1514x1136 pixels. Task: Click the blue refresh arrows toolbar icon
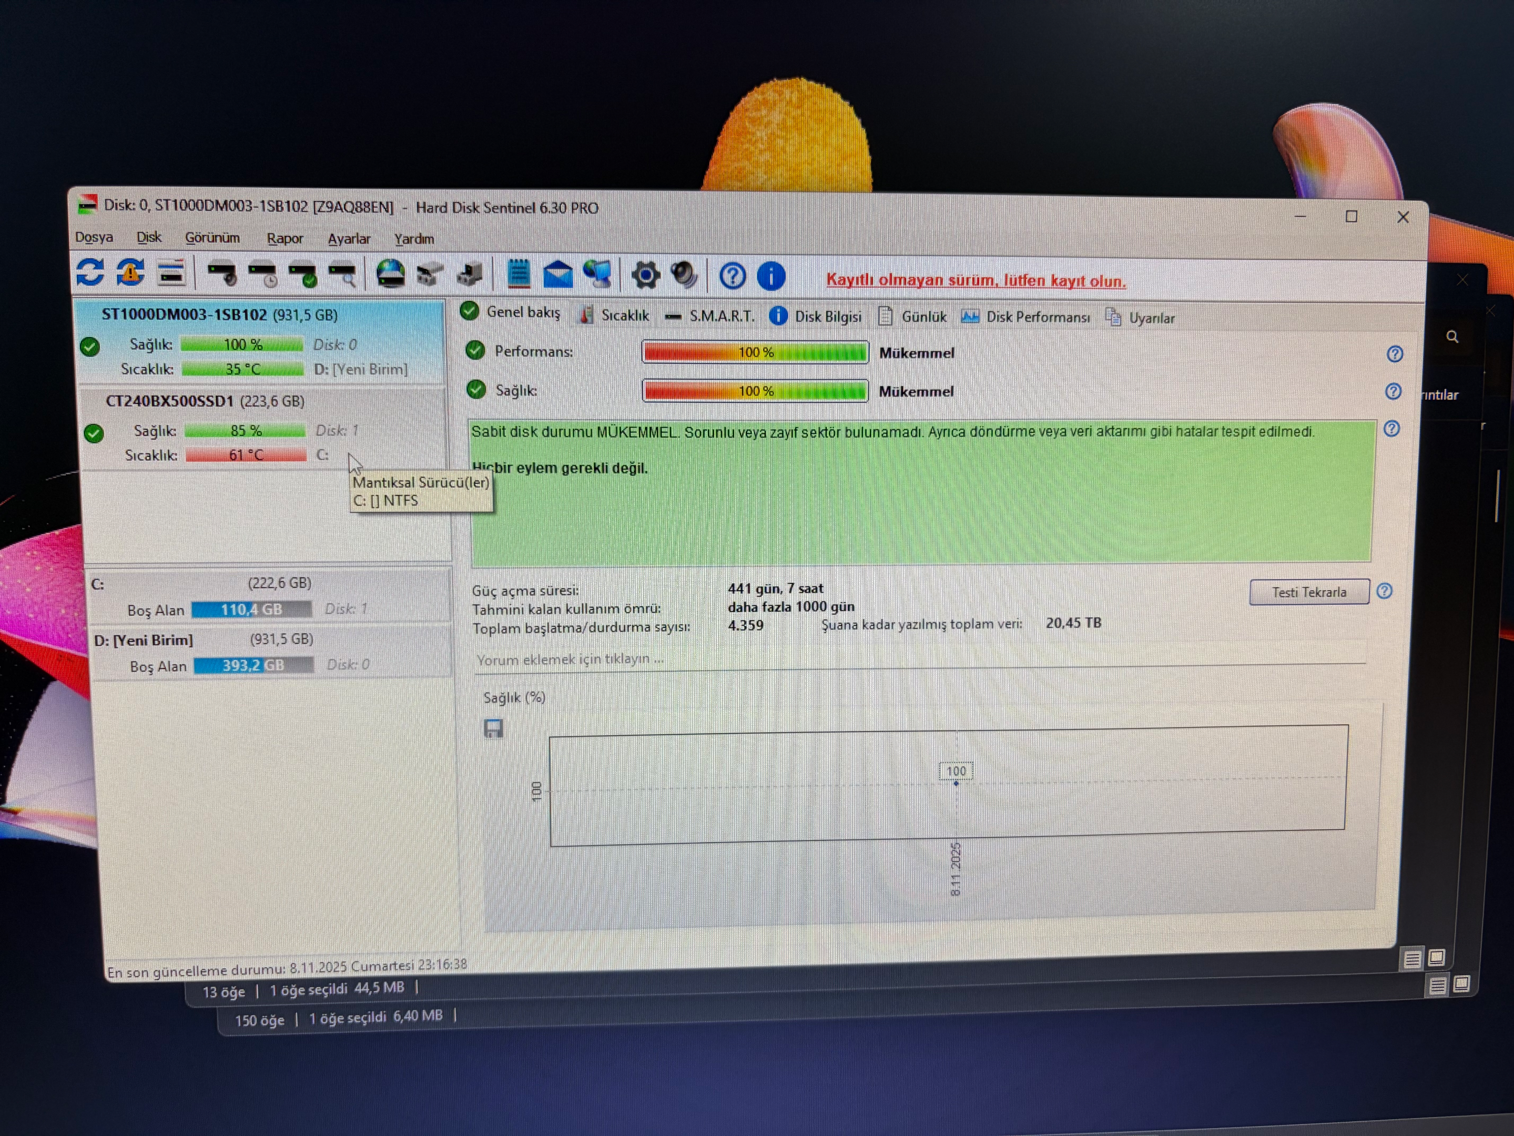click(x=90, y=272)
